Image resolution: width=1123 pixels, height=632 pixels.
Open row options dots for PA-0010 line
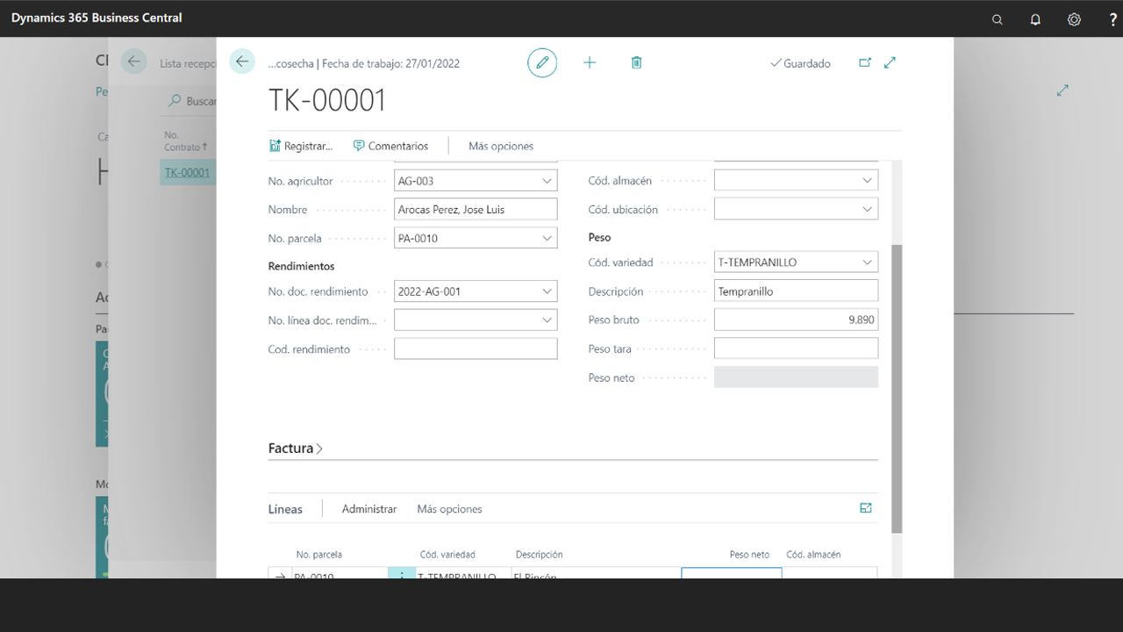point(402,576)
